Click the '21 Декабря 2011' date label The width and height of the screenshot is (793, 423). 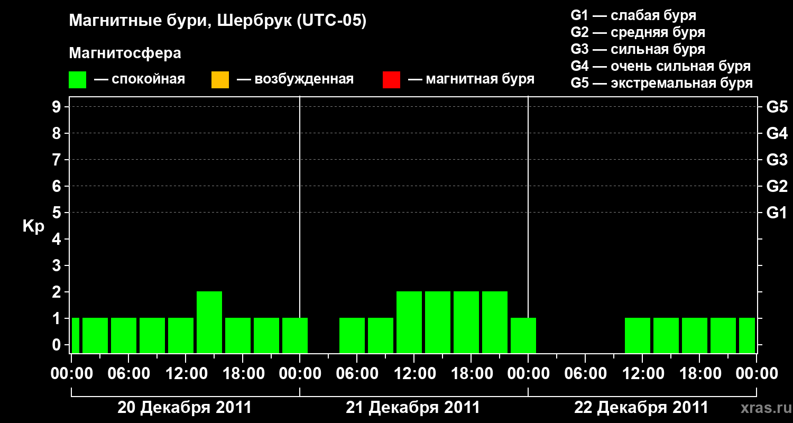(x=413, y=408)
